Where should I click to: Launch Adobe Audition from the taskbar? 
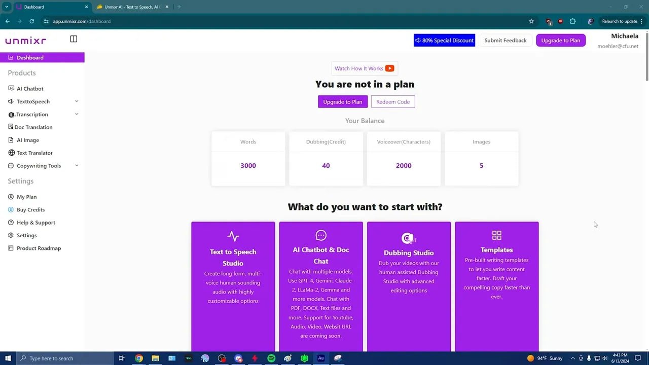coord(320,358)
